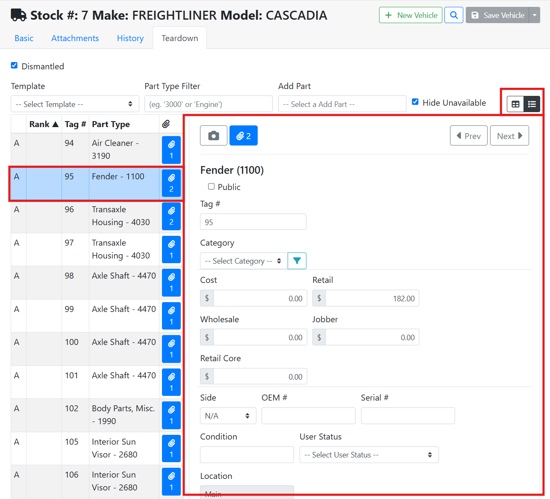Switch to the Attachments tab

(x=75, y=38)
